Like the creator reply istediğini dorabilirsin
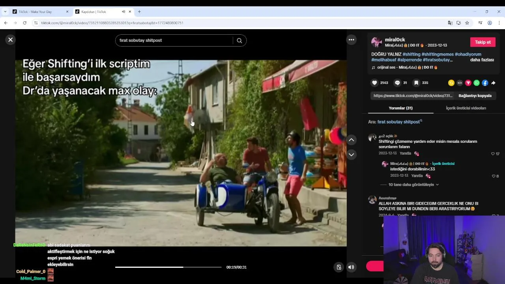 [494, 176]
